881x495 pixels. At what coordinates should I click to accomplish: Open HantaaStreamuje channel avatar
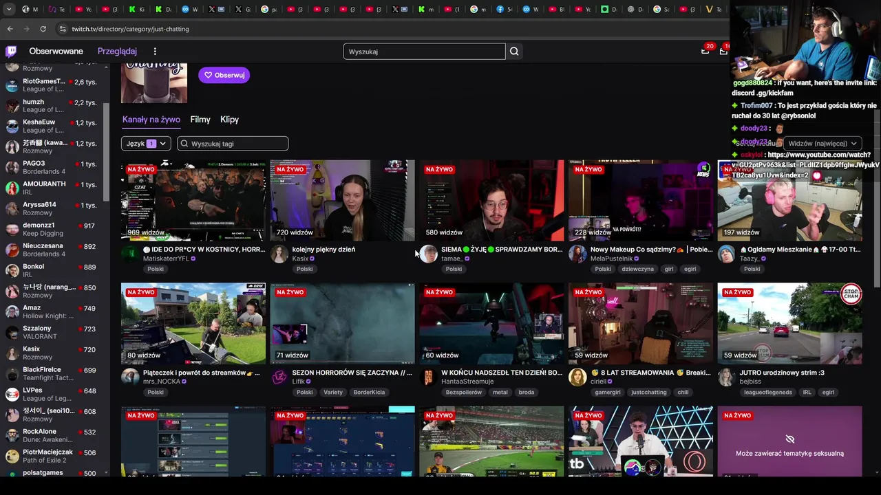point(428,377)
